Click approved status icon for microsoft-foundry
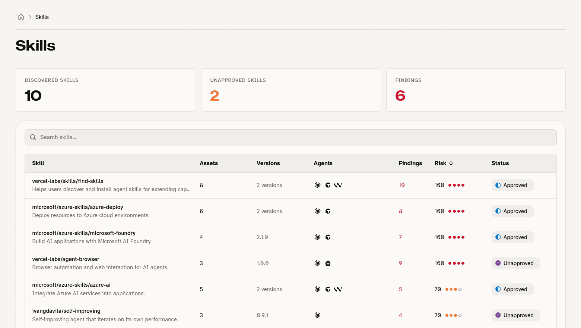The width and height of the screenshot is (581, 328). (x=498, y=237)
